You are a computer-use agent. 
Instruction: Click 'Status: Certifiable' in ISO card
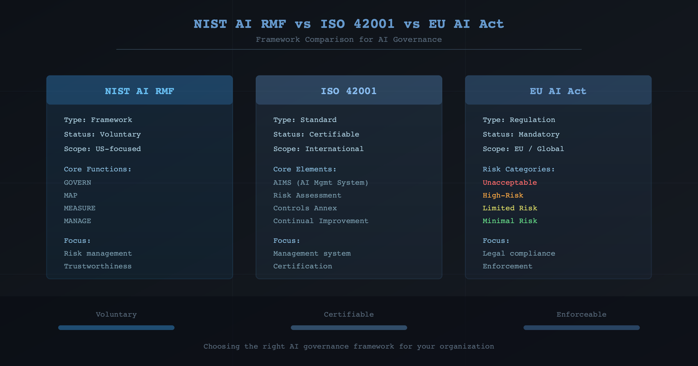pyautogui.click(x=316, y=134)
